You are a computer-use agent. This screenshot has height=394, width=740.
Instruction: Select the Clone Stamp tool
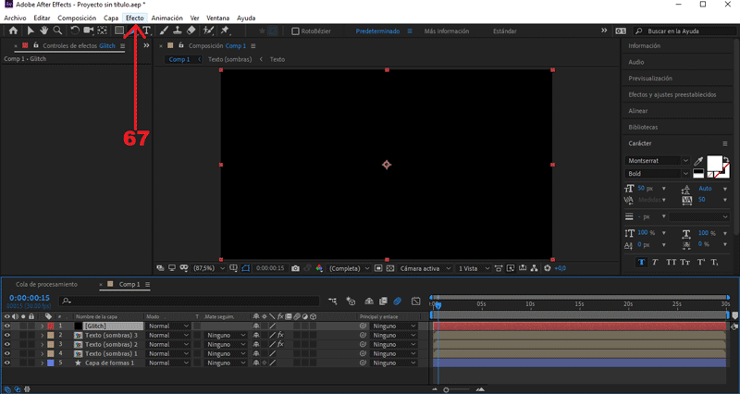tap(178, 31)
